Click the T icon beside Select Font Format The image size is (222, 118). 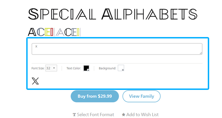point(74,115)
